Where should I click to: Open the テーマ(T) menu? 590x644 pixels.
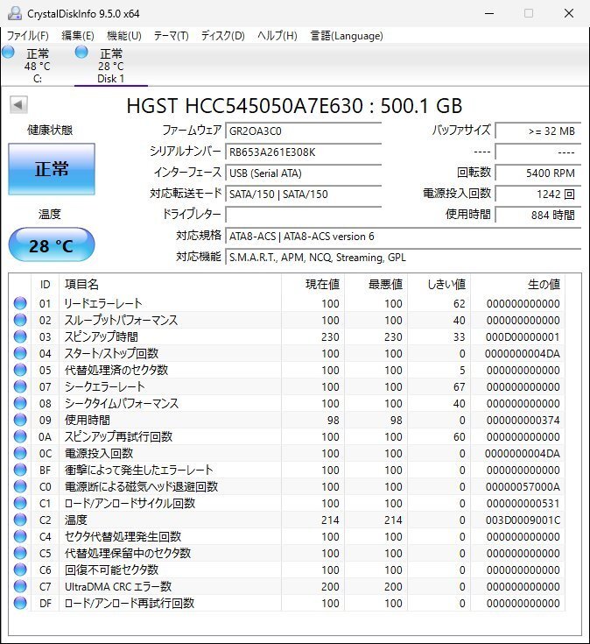click(171, 36)
